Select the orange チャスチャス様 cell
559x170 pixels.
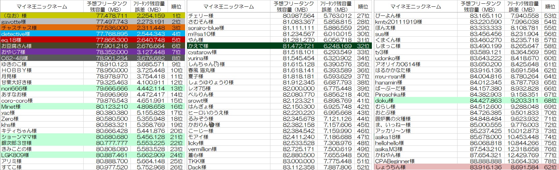click(42, 28)
